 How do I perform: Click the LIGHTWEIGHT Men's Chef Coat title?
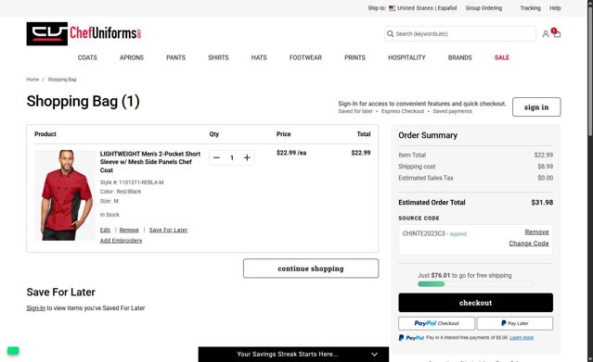pos(150,162)
